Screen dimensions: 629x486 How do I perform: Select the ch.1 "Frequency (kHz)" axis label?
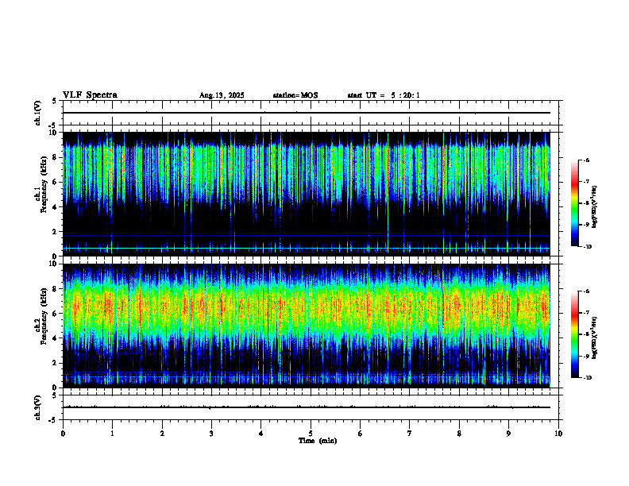tap(44, 184)
